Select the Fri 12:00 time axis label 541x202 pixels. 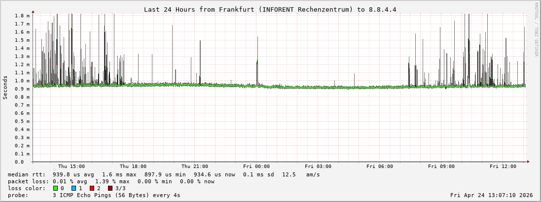tap(503, 167)
